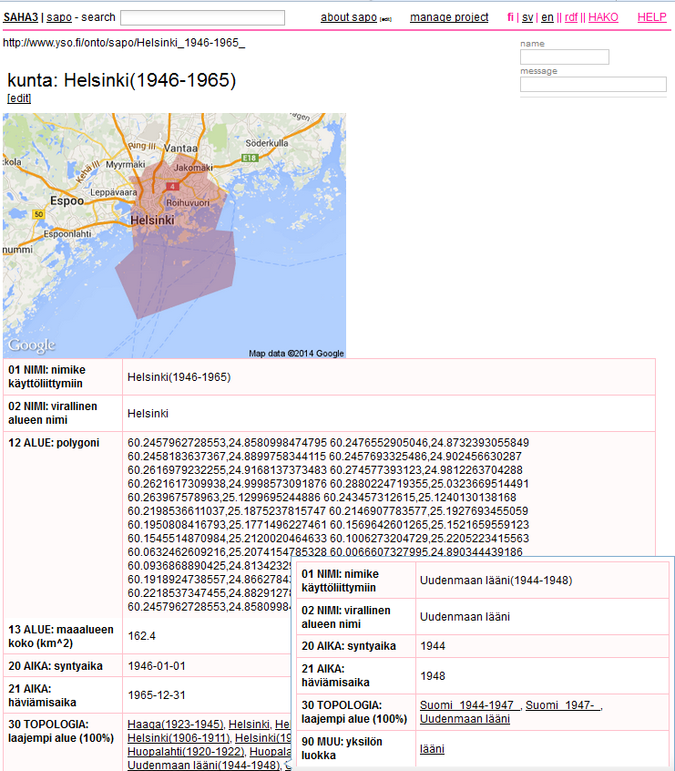Click the [edit] link under the title
Screen dimensions: 675x771
click(19, 98)
